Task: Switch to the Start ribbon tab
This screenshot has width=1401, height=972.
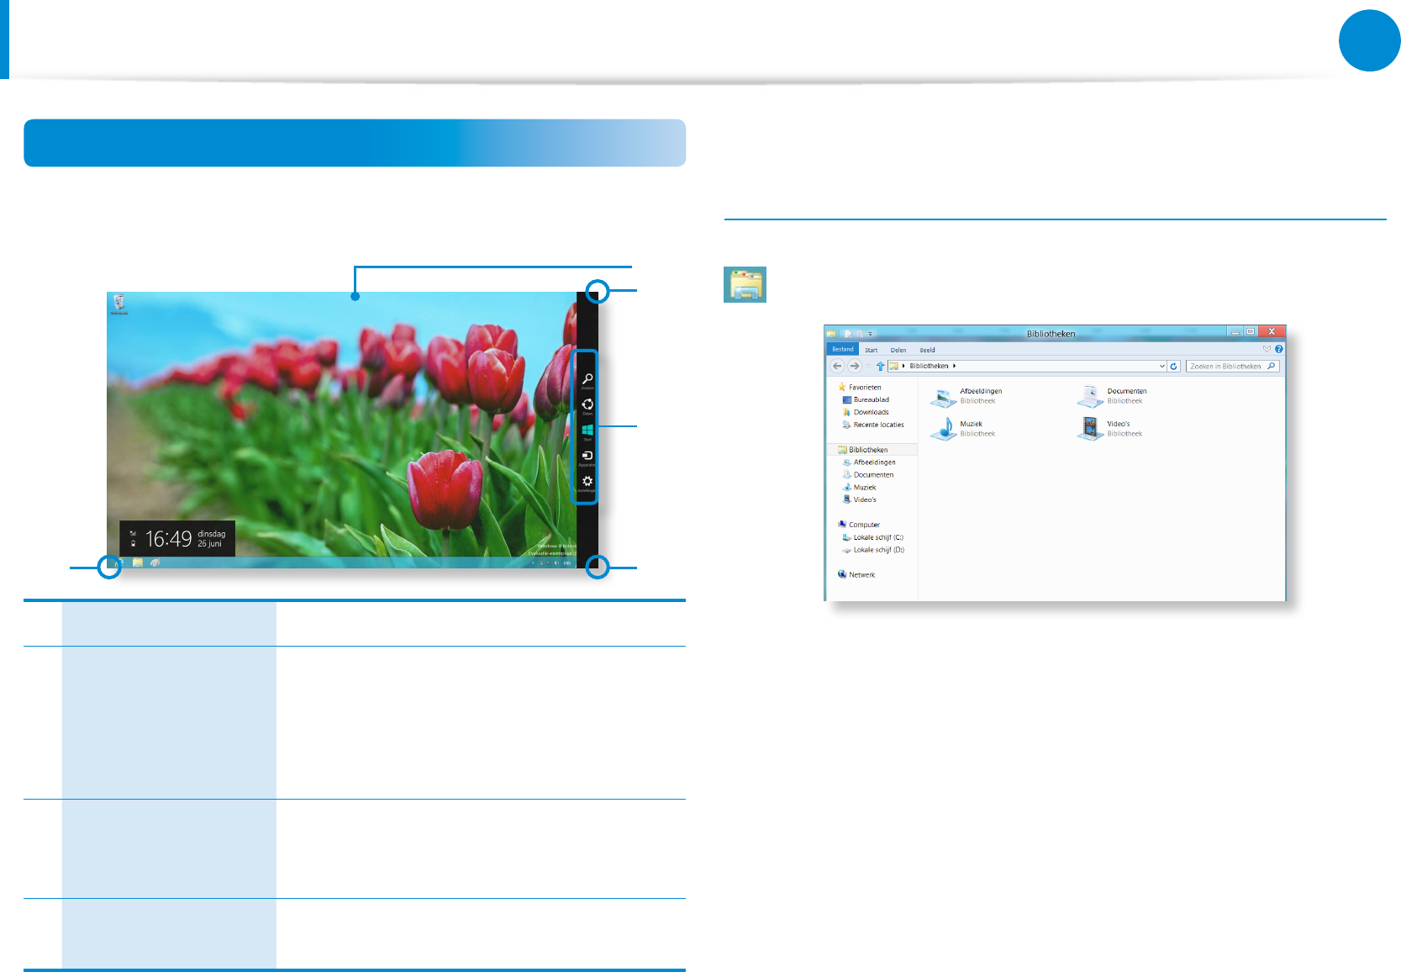Action: click(x=872, y=350)
